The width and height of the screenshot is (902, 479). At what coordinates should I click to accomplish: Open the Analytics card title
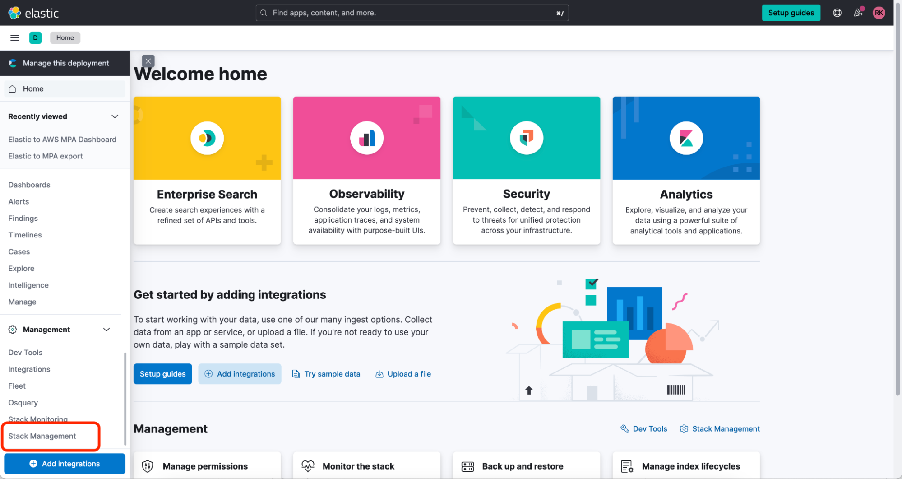(x=686, y=195)
